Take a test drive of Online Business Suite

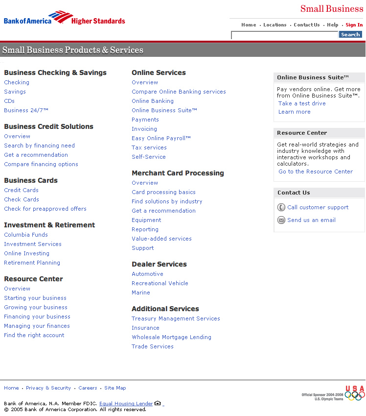(x=302, y=103)
